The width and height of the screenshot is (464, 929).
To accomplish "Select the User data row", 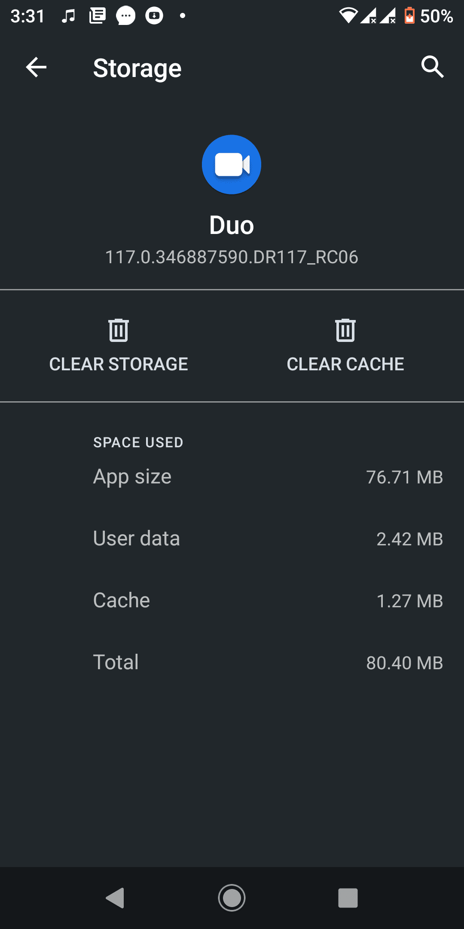I will coord(268,539).
